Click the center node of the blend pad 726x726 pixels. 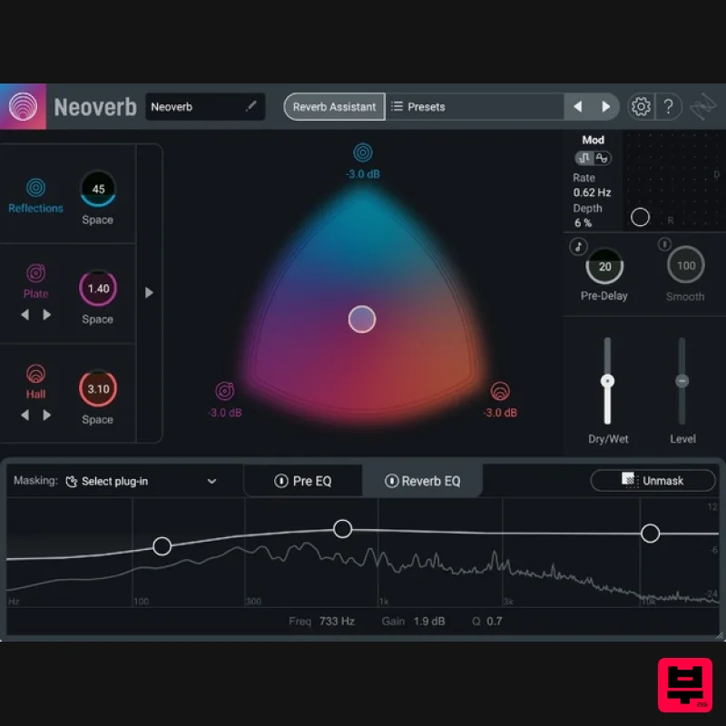(361, 319)
